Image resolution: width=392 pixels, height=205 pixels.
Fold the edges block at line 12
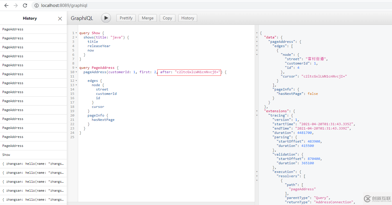pyautogui.click(x=76, y=81)
